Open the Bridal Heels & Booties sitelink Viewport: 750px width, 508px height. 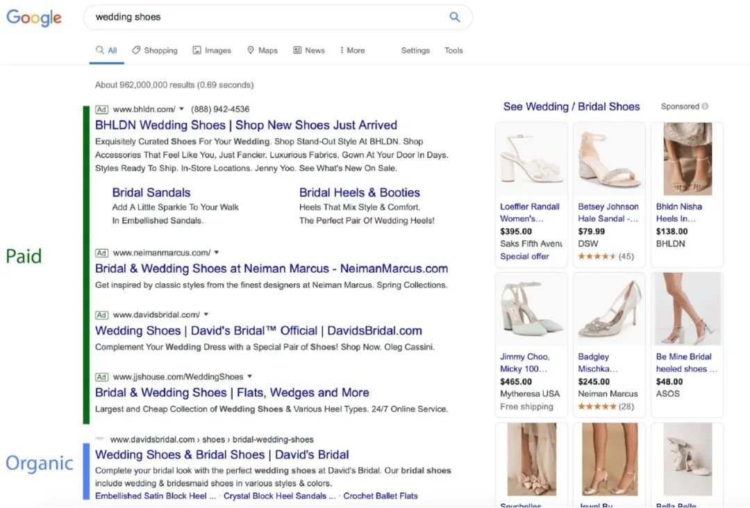click(x=360, y=193)
